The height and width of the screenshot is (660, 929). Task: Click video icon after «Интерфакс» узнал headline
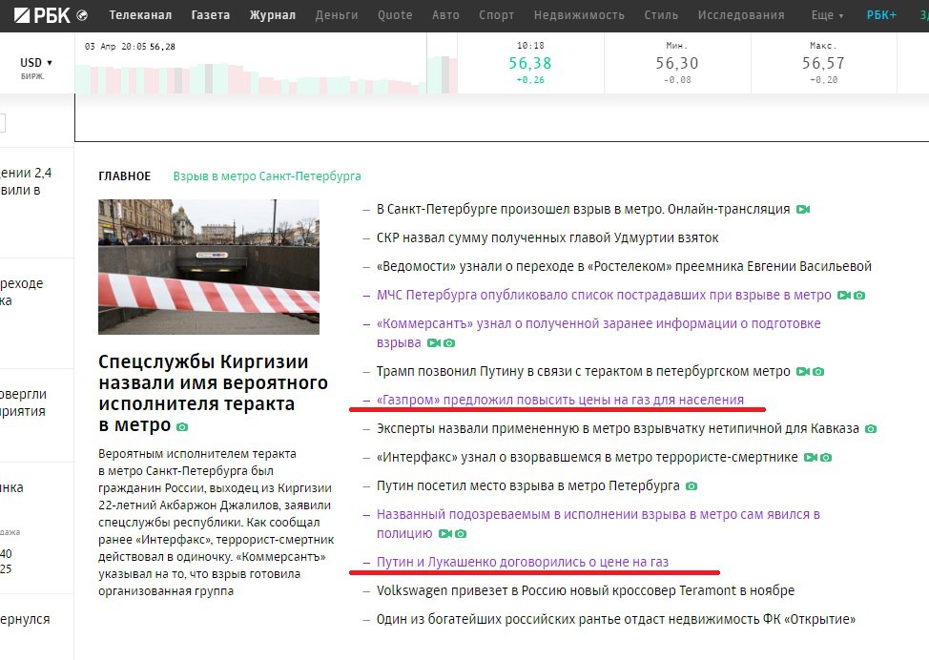pyautogui.click(x=810, y=458)
